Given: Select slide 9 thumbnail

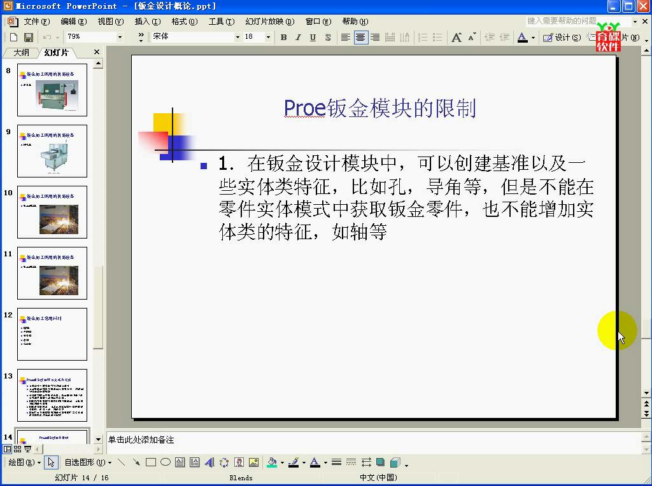Looking at the screenshot, I should 52,151.
